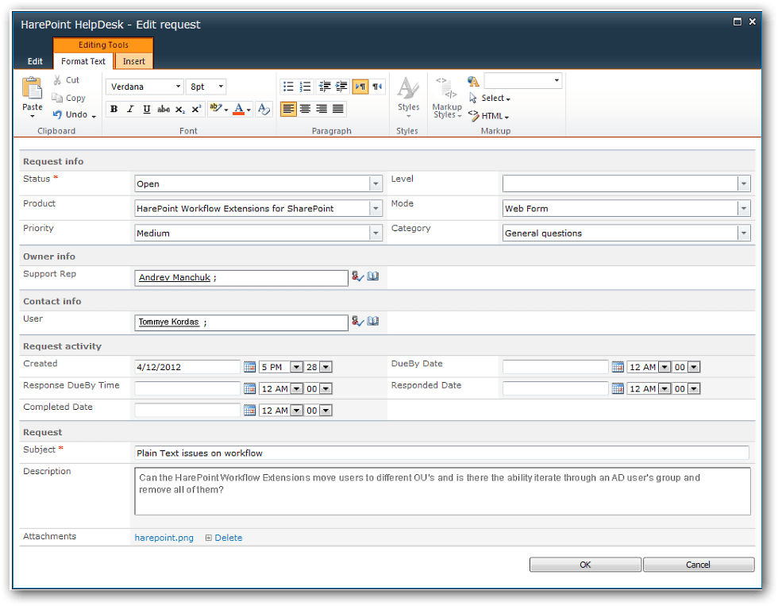Click the OK button
This screenshot has height=606, width=778.
[x=585, y=564]
